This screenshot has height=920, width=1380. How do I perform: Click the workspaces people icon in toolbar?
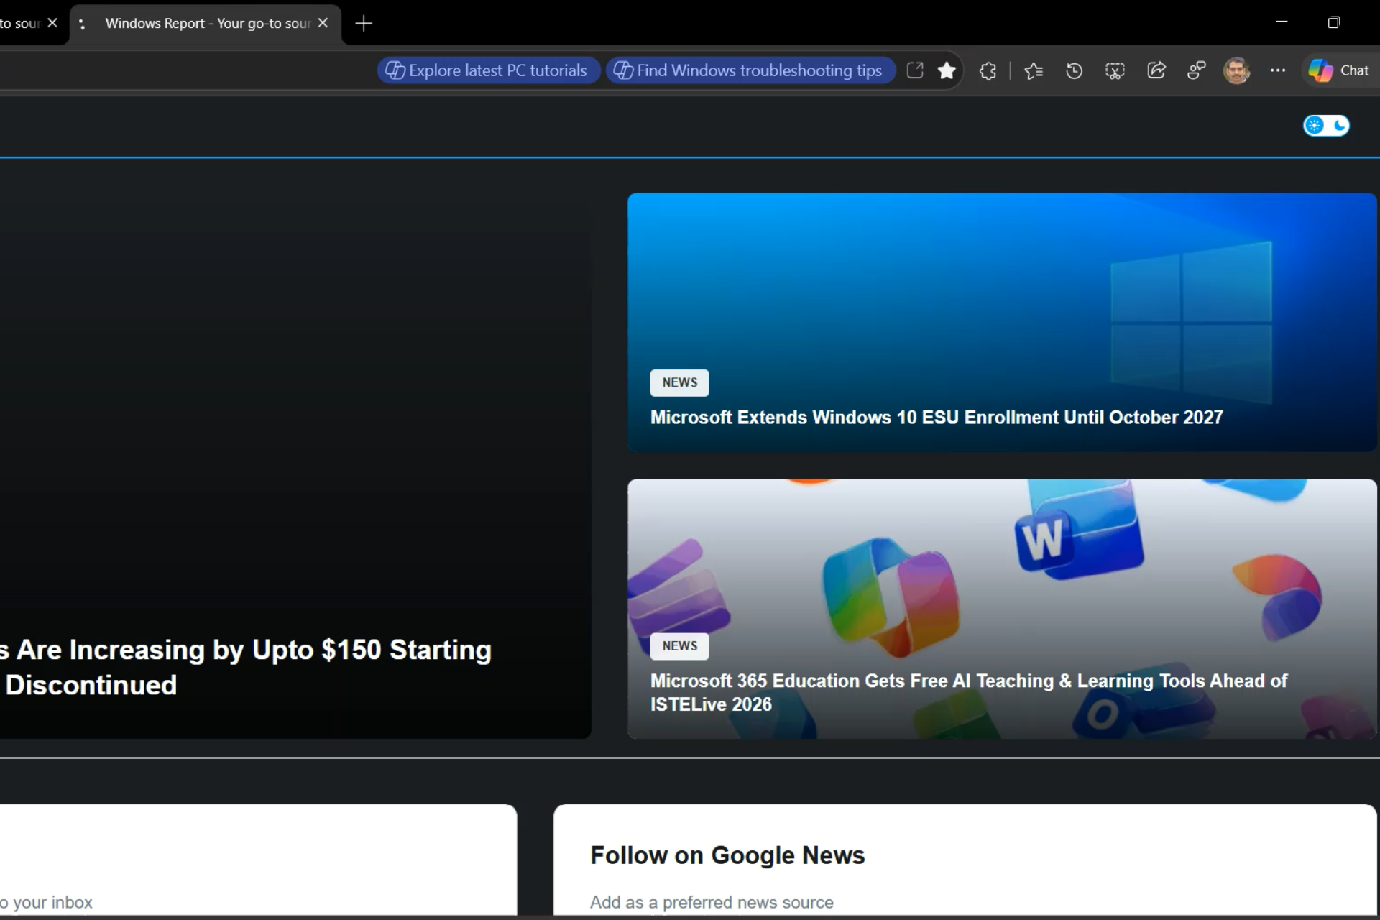pyautogui.click(x=1196, y=70)
